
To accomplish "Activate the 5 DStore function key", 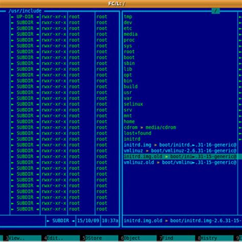I will pos(100,238).
